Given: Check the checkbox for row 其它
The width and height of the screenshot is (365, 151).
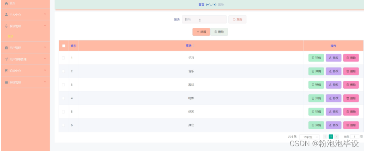Looking at the screenshot, I should pyautogui.click(x=64, y=125).
